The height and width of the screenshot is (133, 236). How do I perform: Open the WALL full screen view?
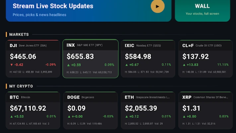tap(202, 11)
